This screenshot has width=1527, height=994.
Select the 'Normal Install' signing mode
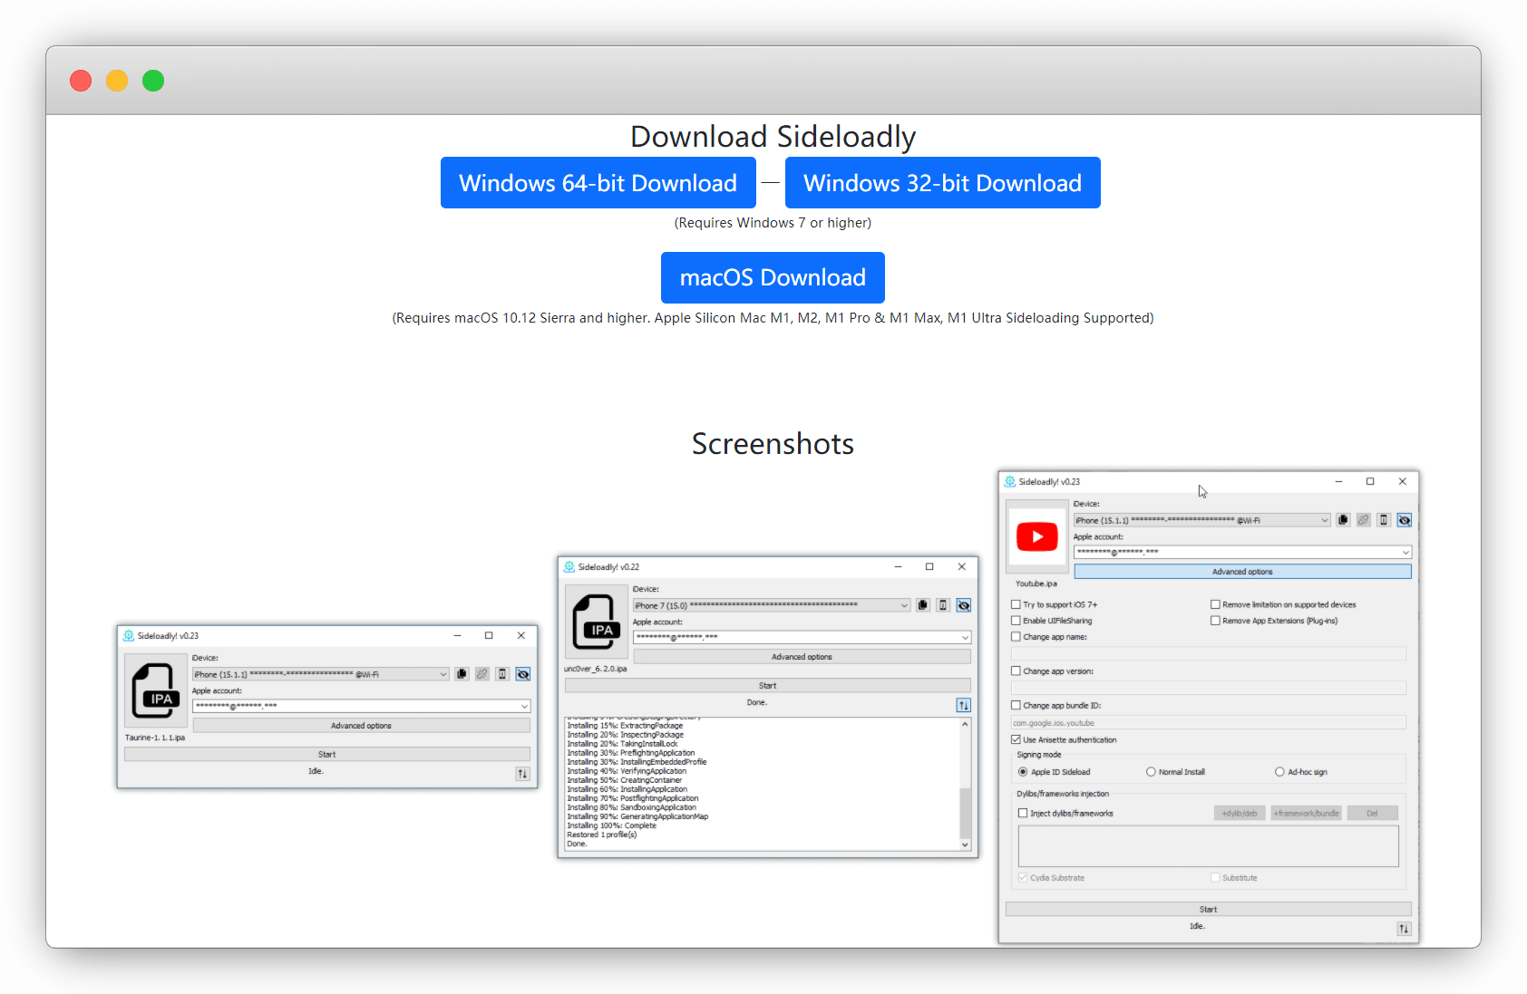point(1151,772)
